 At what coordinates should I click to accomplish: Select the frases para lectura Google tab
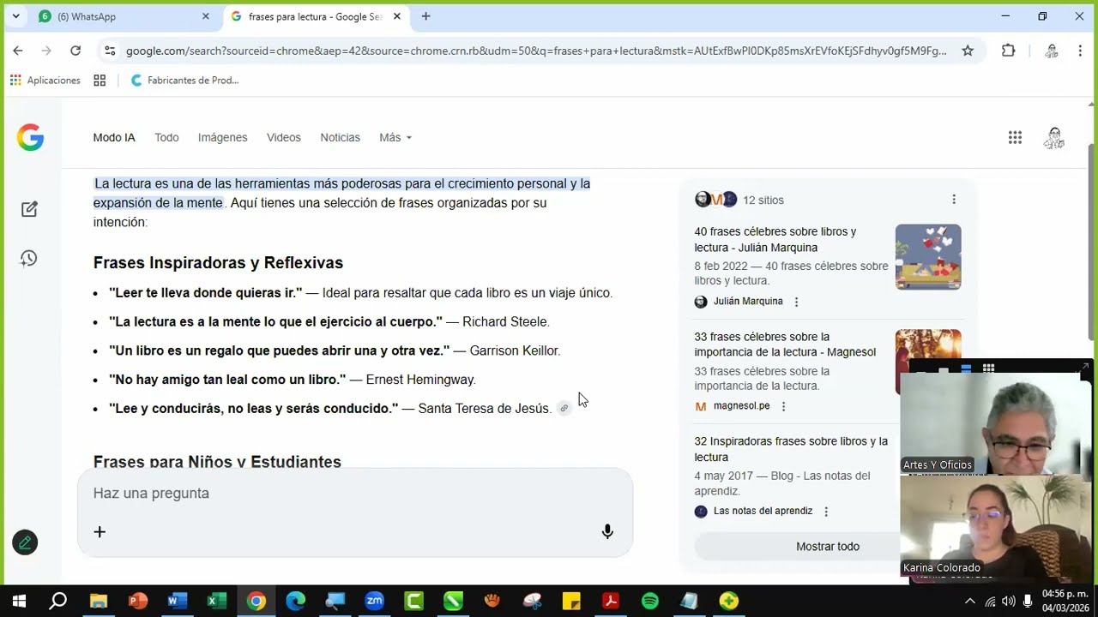pyautogui.click(x=317, y=16)
